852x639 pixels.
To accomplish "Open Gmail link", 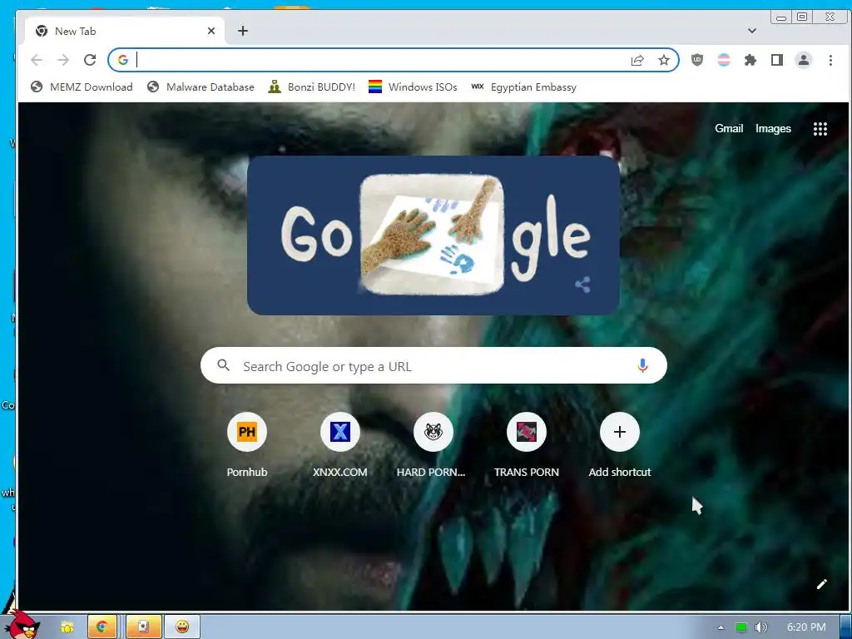I will [729, 129].
